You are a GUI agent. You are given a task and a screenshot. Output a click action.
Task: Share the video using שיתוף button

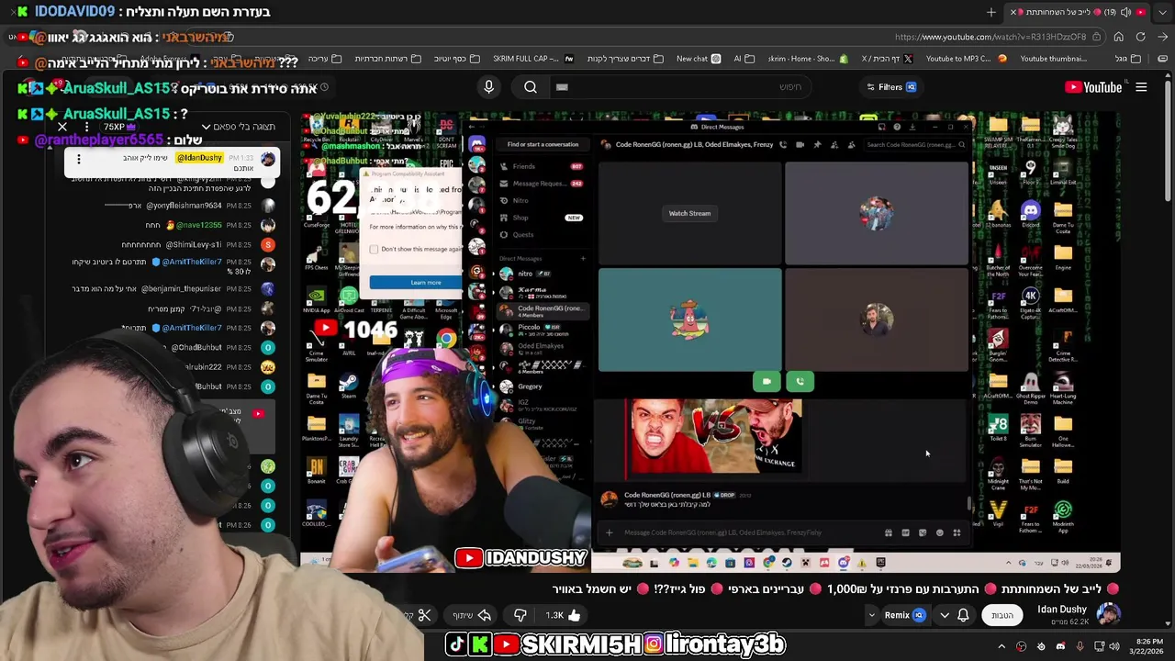click(472, 615)
